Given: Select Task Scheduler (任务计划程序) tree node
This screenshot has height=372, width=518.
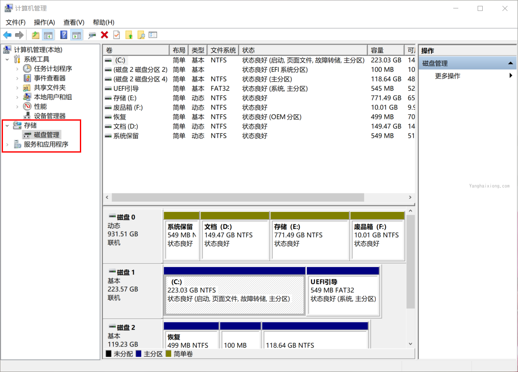Looking at the screenshot, I should 53,69.
